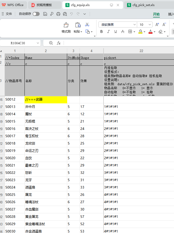Click the Save icon in quick toolbar

pyautogui.click(x=45, y=14)
